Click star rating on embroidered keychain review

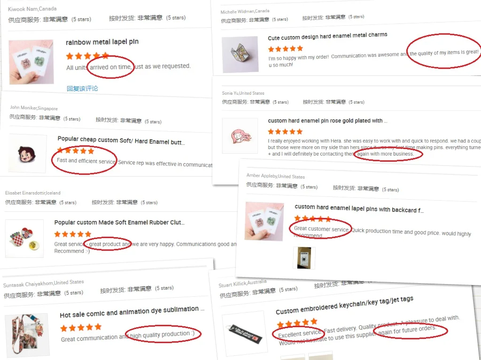[297, 322]
